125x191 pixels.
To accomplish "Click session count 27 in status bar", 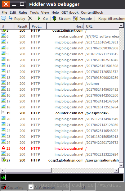I will pos(83,187).
